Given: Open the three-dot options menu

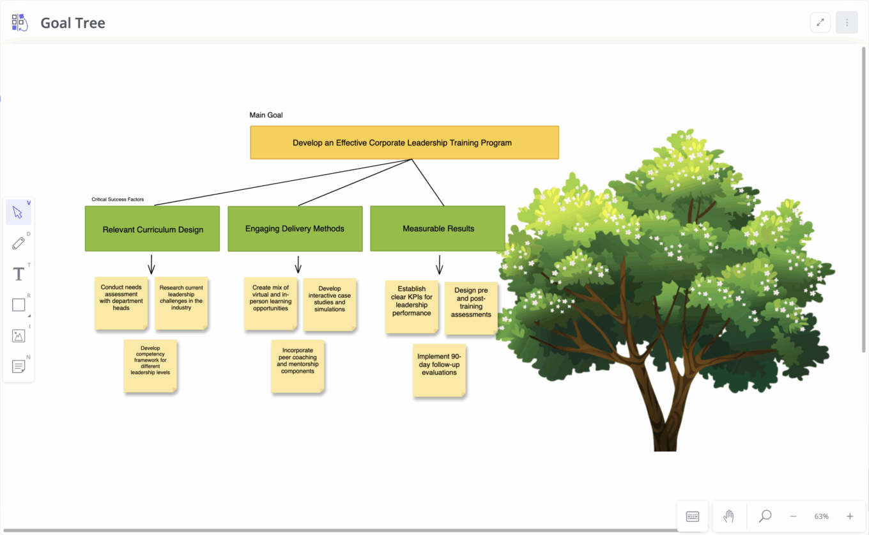Looking at the screenshot, I should point(847,22).
